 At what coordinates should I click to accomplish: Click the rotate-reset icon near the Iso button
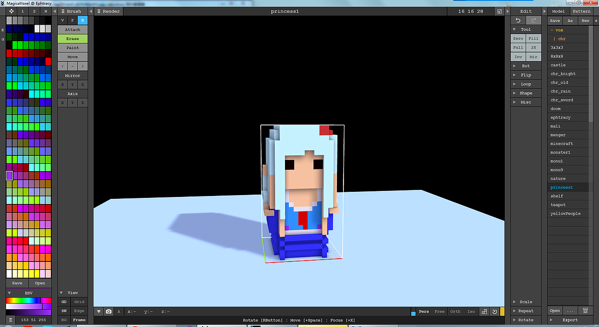[x=495, y=311]
